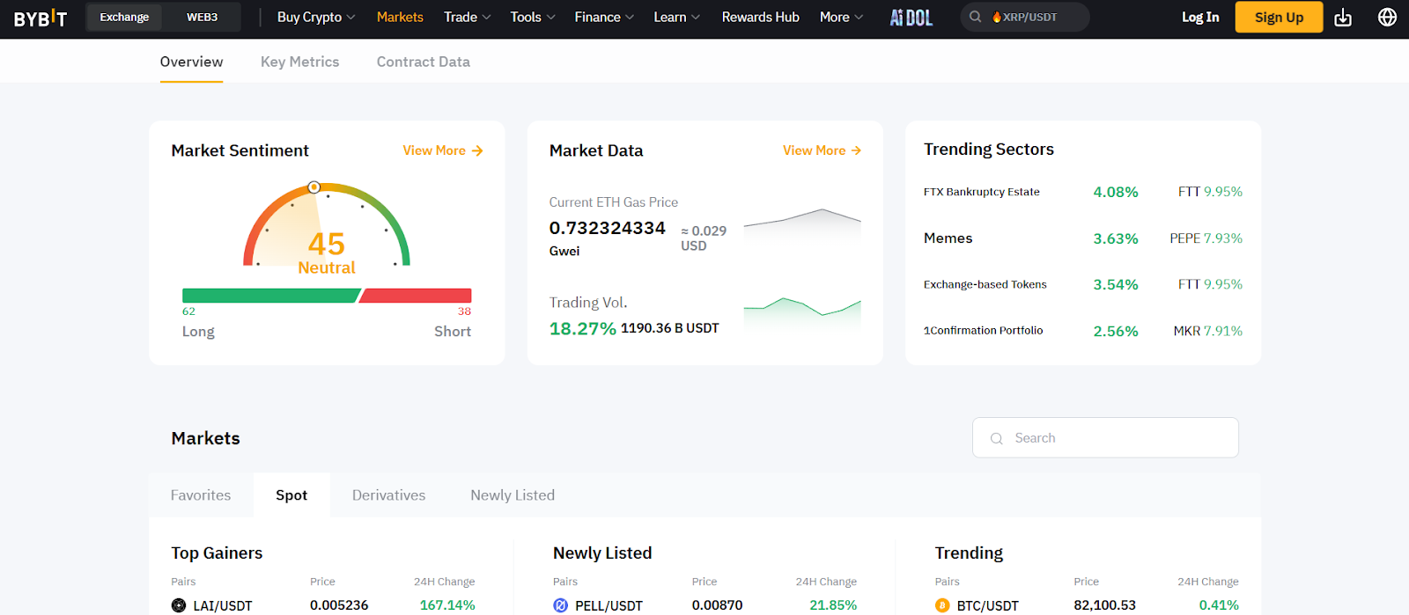Open the globe language selector

click(x=1387, y=18)
